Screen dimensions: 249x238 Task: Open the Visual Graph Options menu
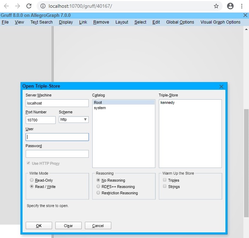(220, 22)
